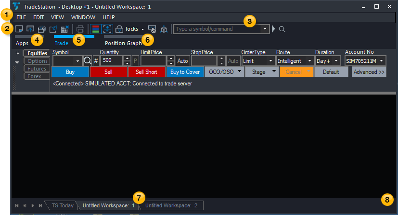Increase LimitPrice with up arrow
The height and width of the screenshot is (215, 398).
click(x=171, y=59)
